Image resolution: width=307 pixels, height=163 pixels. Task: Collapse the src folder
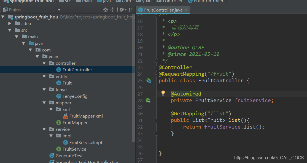(10, 30)
